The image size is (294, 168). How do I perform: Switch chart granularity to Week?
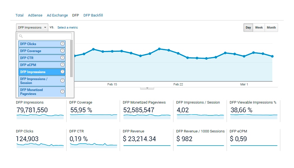259,27
